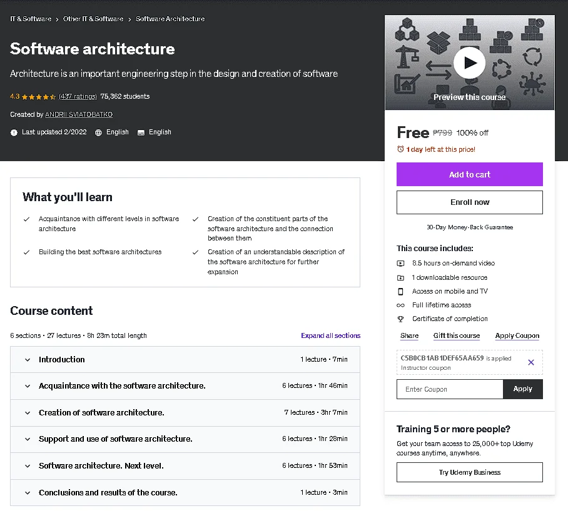Select Gift this course
The image size is (568, 516).
click(457, 336)
